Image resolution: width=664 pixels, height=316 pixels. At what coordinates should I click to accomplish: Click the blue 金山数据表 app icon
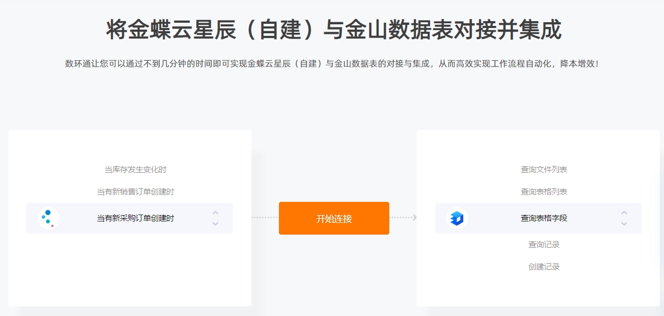point(457,218)
